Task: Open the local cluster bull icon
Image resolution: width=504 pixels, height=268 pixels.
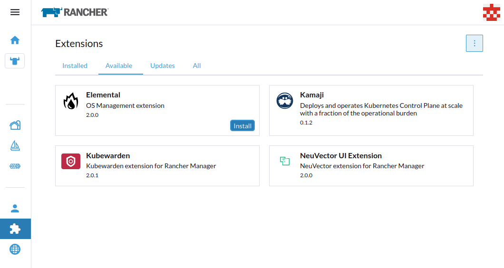Action: tap(15, 61)
